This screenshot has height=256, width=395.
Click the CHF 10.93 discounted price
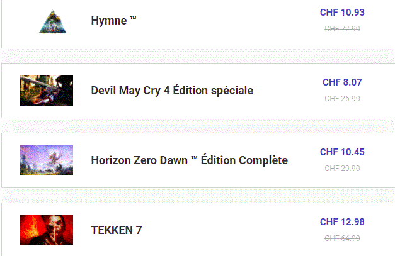coord(342,13)
